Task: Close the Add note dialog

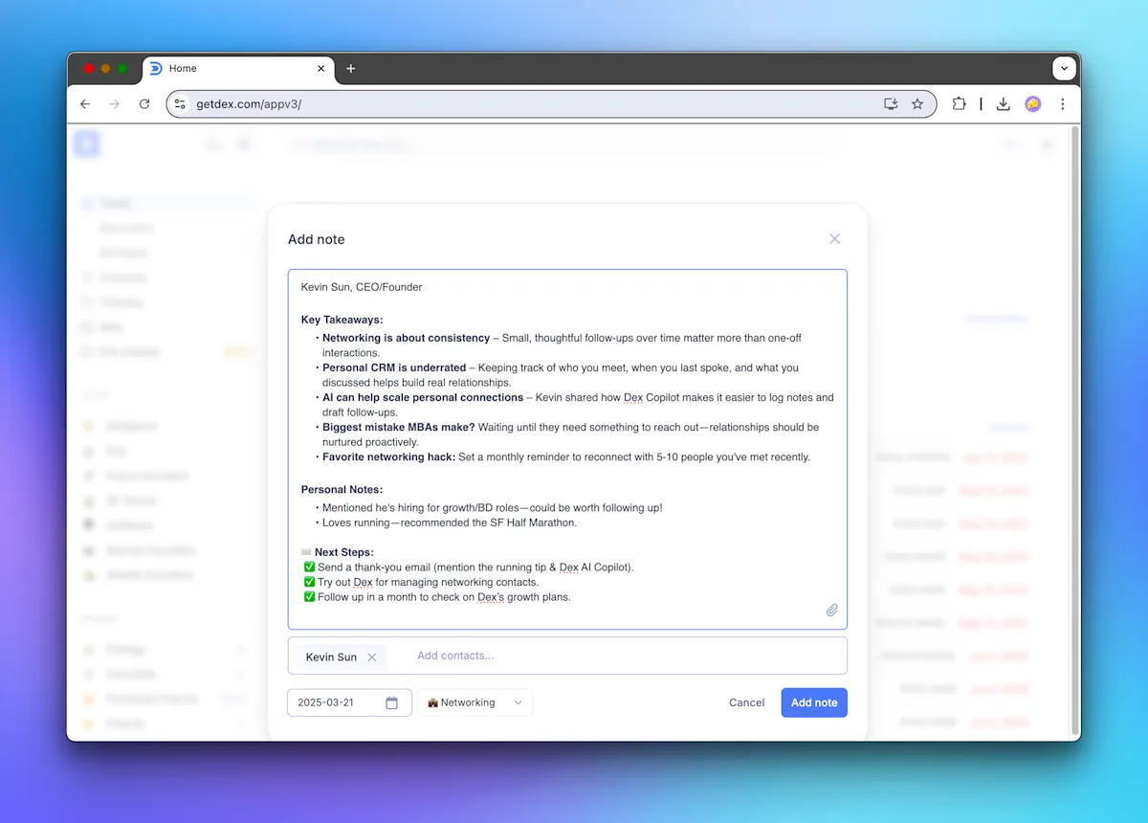Action: (834, 238)
